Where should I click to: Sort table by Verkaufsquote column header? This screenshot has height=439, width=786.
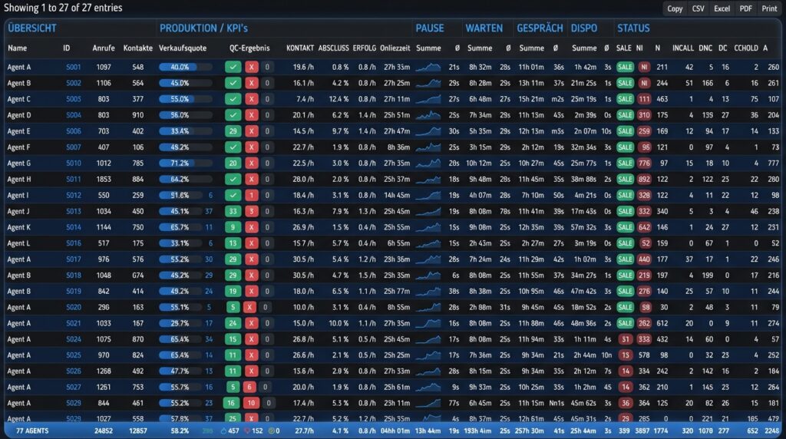tap(183, 48)
